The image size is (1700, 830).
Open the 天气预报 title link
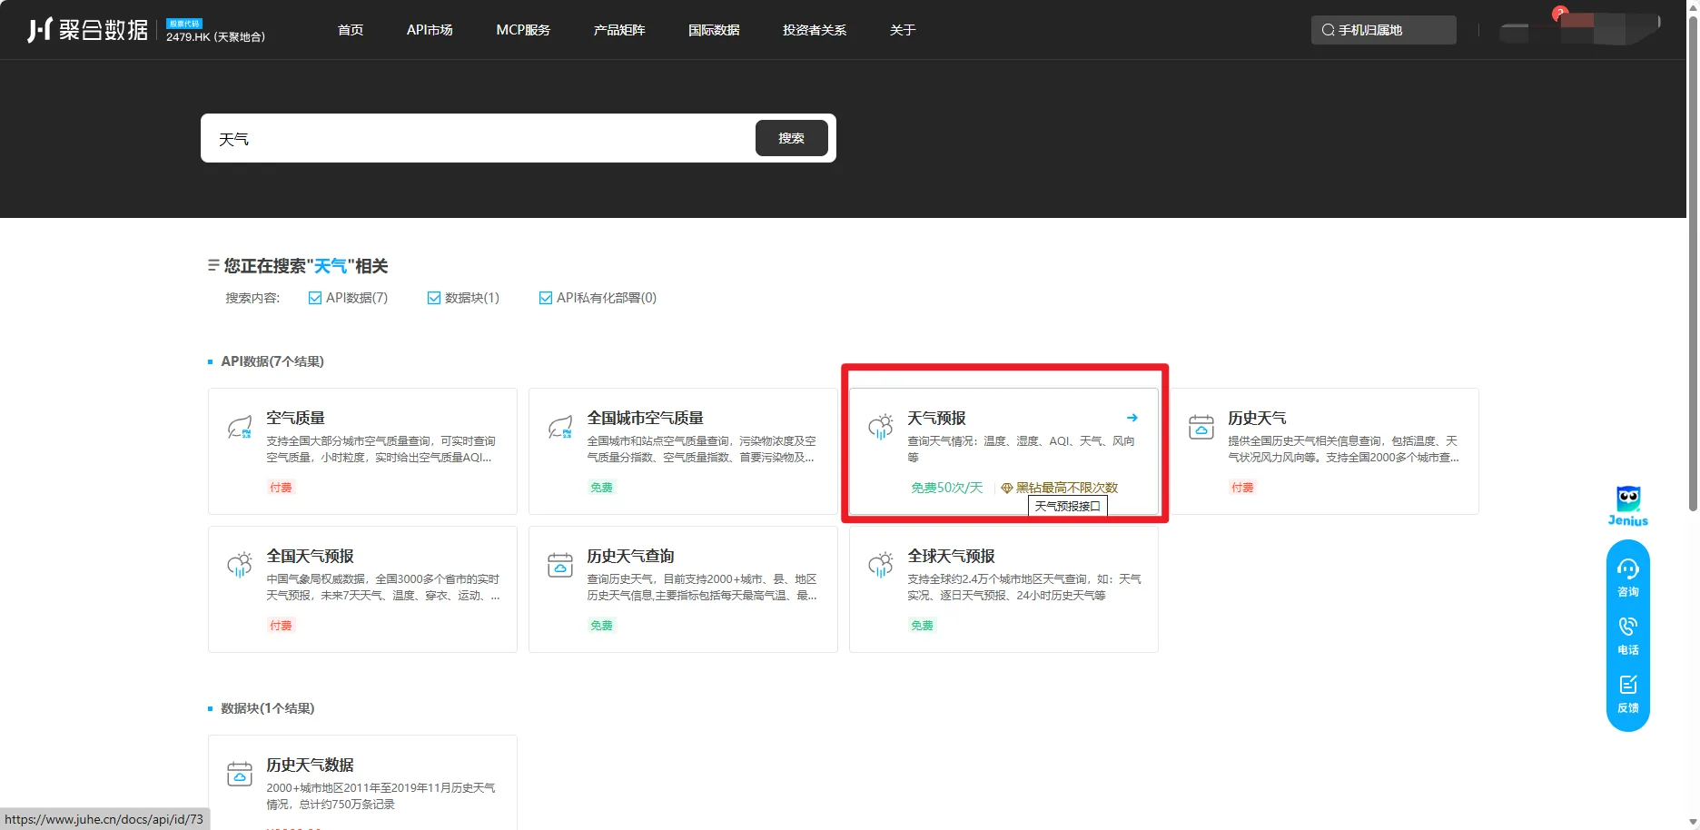pos(936,418)
